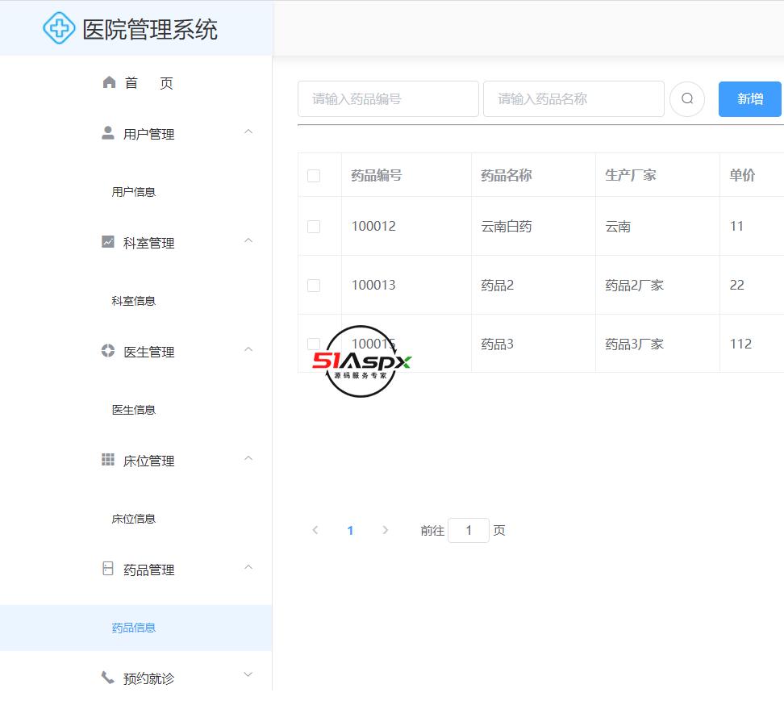Focus the 请输入药品名称 input field

[x=573, y=99]
